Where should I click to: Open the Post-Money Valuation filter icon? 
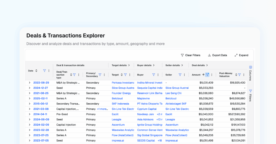[239, 75]
